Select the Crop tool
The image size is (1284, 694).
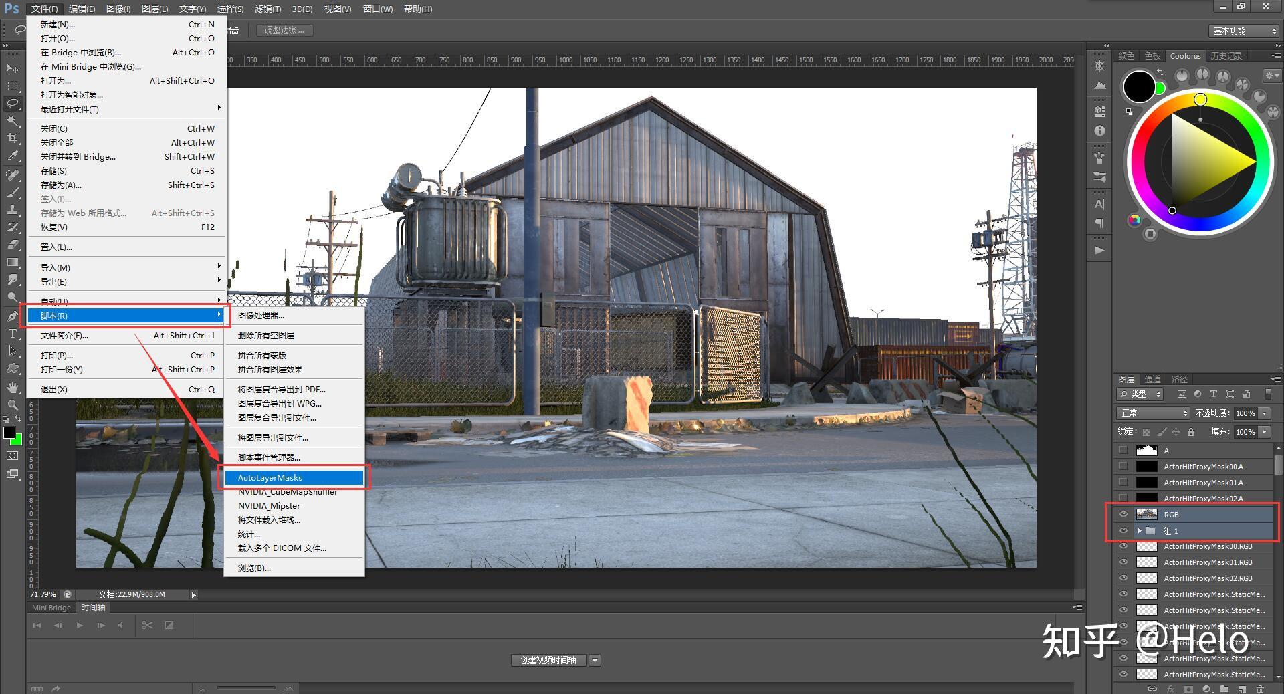coord(12,138)
